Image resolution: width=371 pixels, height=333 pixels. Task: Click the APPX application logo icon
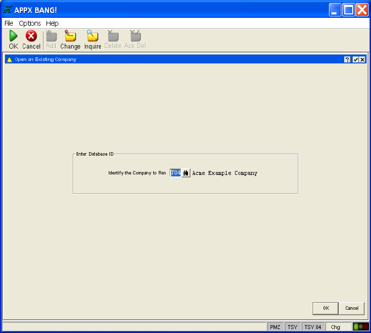coord(7,9)
